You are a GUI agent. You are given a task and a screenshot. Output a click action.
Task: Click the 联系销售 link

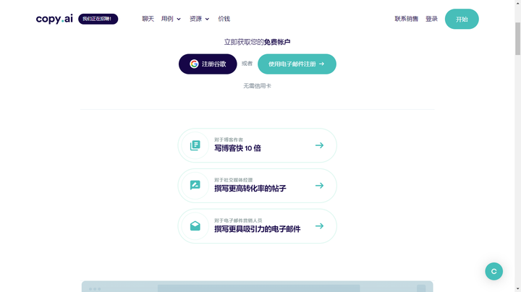407,19
